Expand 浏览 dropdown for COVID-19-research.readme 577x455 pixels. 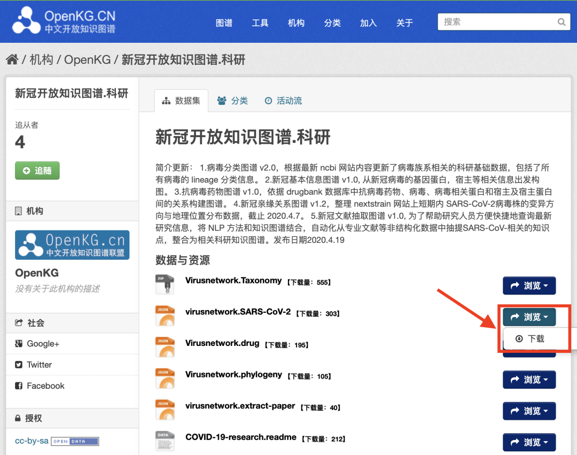529,442
